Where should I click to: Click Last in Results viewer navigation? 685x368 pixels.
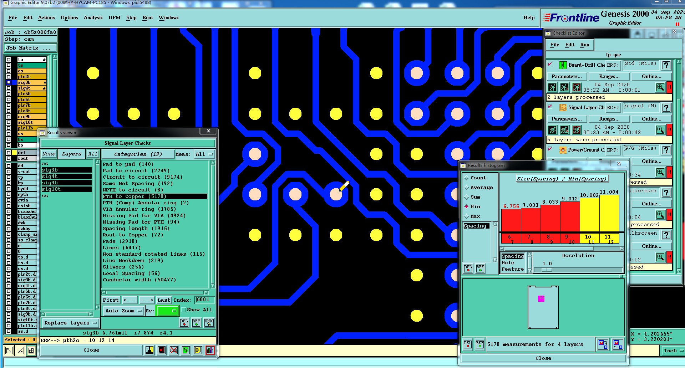pos(164,300)
